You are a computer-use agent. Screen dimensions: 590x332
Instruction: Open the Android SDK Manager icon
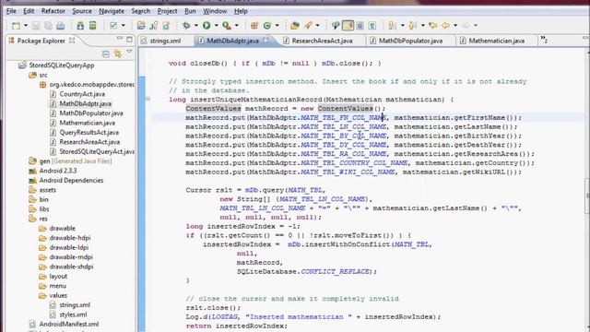tap(80, 26)
